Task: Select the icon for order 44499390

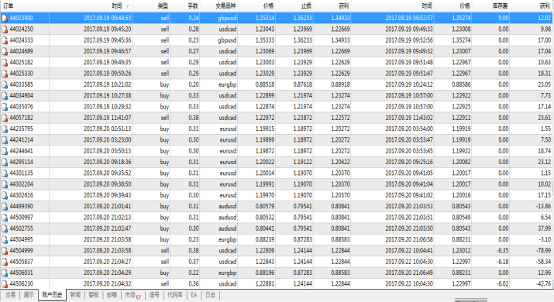Action: tap(5, 206)
